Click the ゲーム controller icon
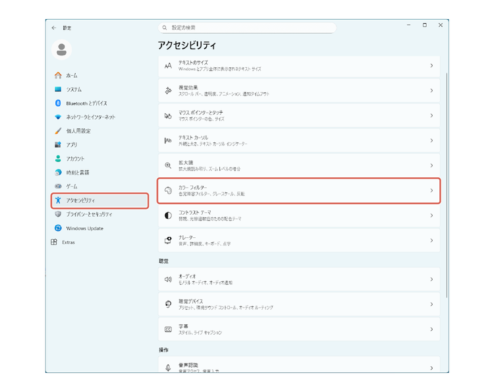This screenshot has height=392, width=494. [x=58, y=186]
